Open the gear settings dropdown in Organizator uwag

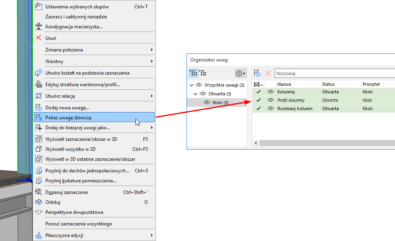tap(240, 73)
